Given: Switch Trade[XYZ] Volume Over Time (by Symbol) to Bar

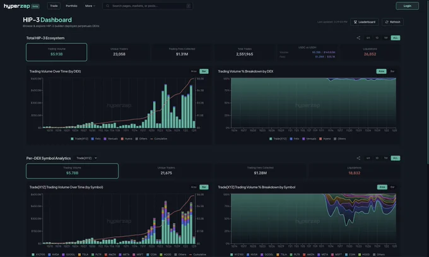Looking at the screenshot, I should [x=204, y=187].
